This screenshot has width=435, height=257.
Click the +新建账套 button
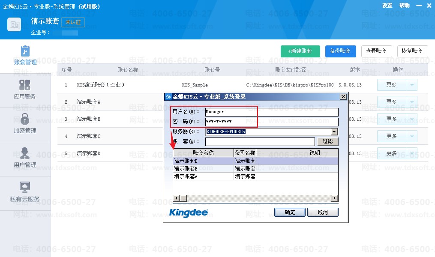[x=300, y=51]
